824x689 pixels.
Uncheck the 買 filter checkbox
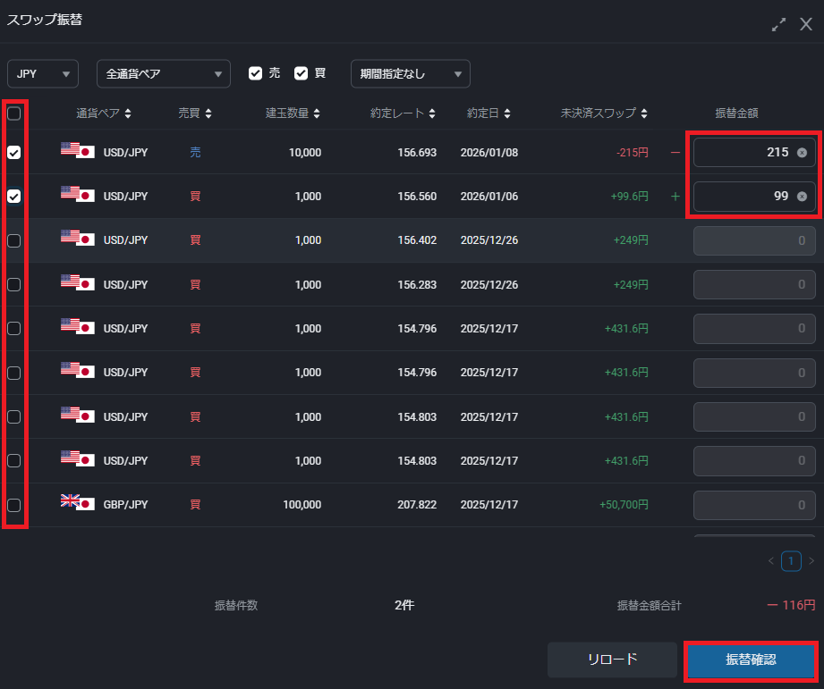click(302, 73)
